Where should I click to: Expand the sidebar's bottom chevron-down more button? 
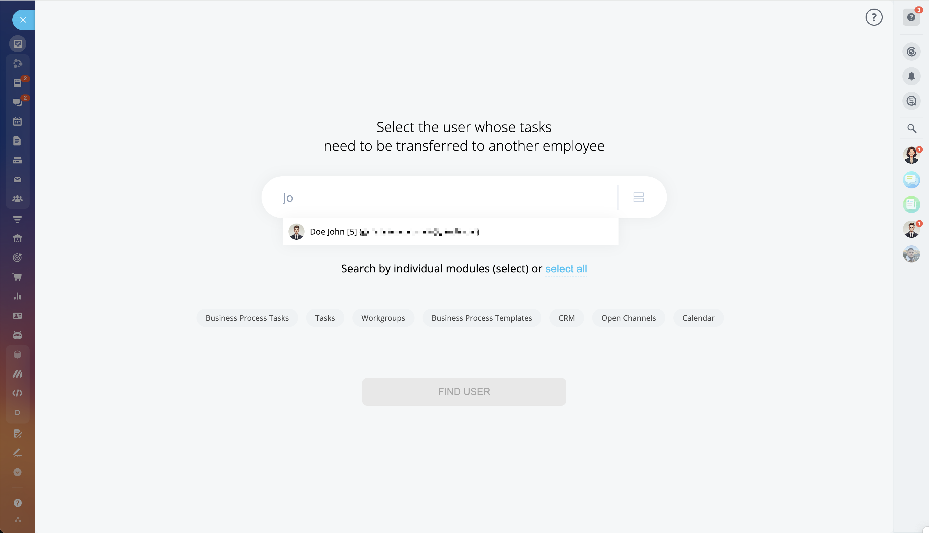coord(17,472)
